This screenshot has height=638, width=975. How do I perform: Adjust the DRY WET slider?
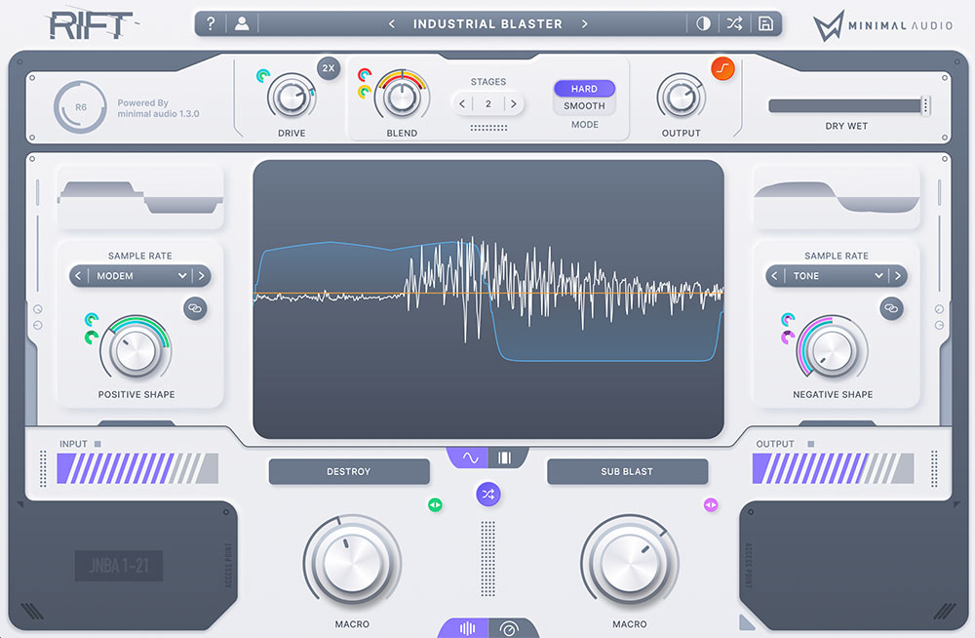tap(846, 104)
